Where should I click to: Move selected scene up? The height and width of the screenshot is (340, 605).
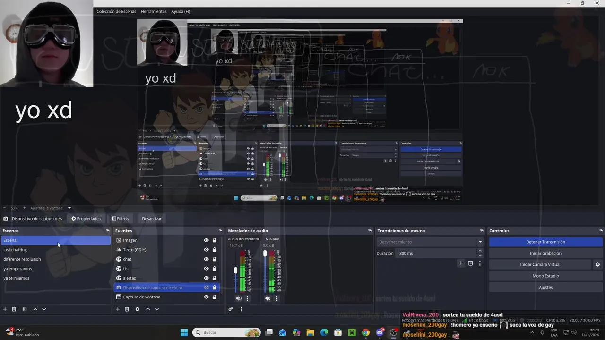click(x=35, y=309)
